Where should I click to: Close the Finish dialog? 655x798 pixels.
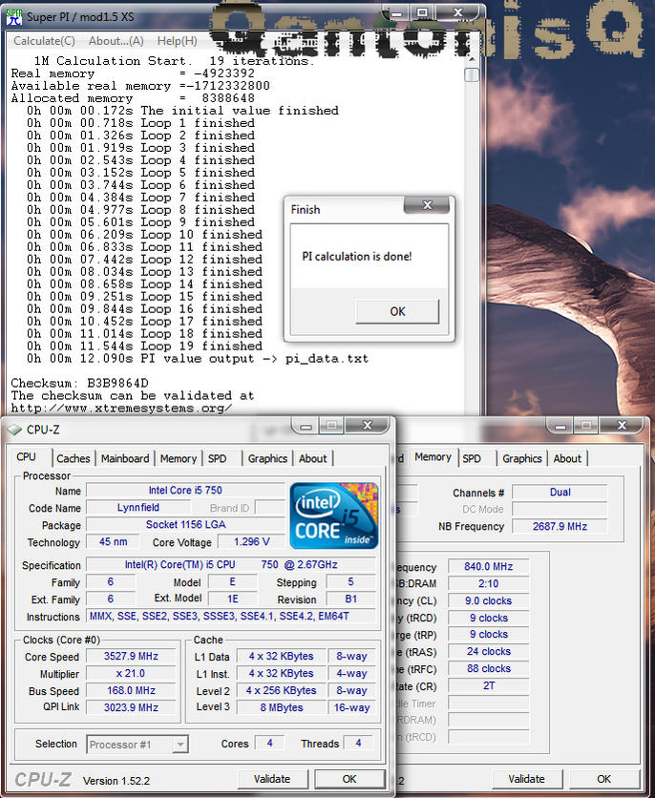pyautogui.click(x=427, y=205)
